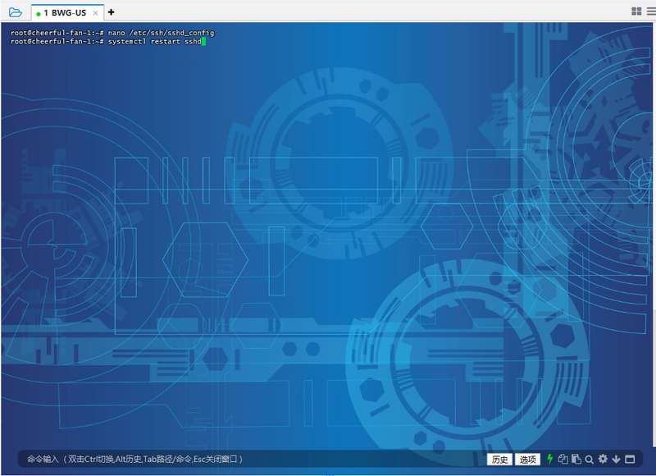This screenshot has height=476, width=656.
Task: Click the download arrow icon
Action: (616, 459)
